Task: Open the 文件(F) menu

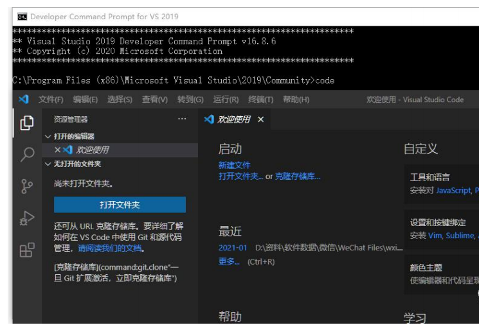Action: (x=51, y=100)
